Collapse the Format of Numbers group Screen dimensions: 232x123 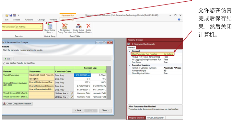[x=130, y=65]
